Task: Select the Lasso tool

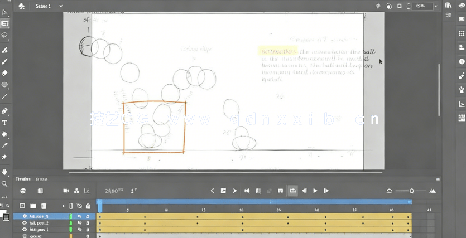Action: [x=4, y=35]
